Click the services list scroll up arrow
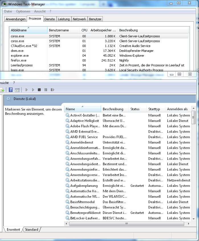Screen dimensions: 199x241 [x=194, y=108]
